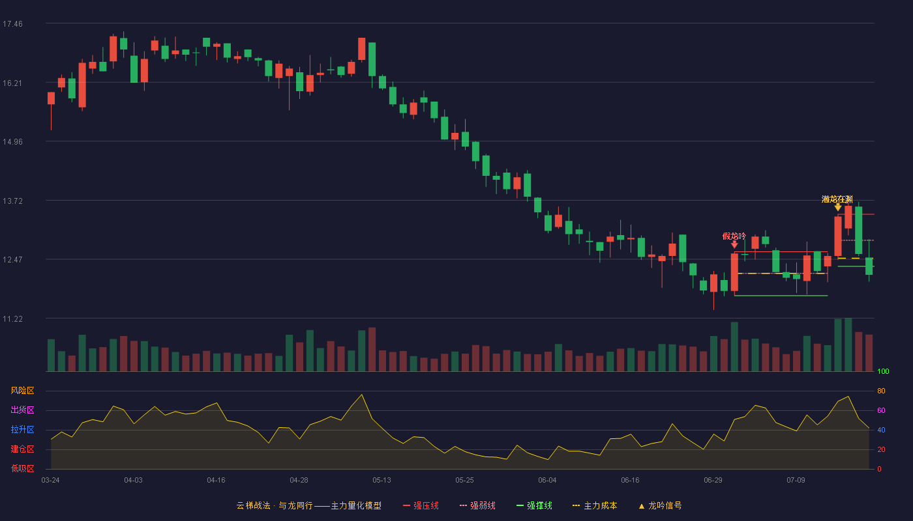Click the magenta 60 indicator scale value

click(881, 410)
